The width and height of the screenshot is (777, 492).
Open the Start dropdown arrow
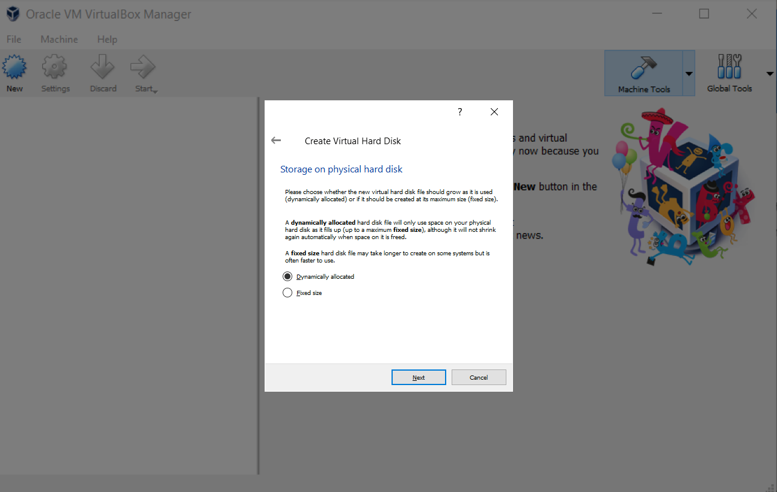(x=155, y=91)
